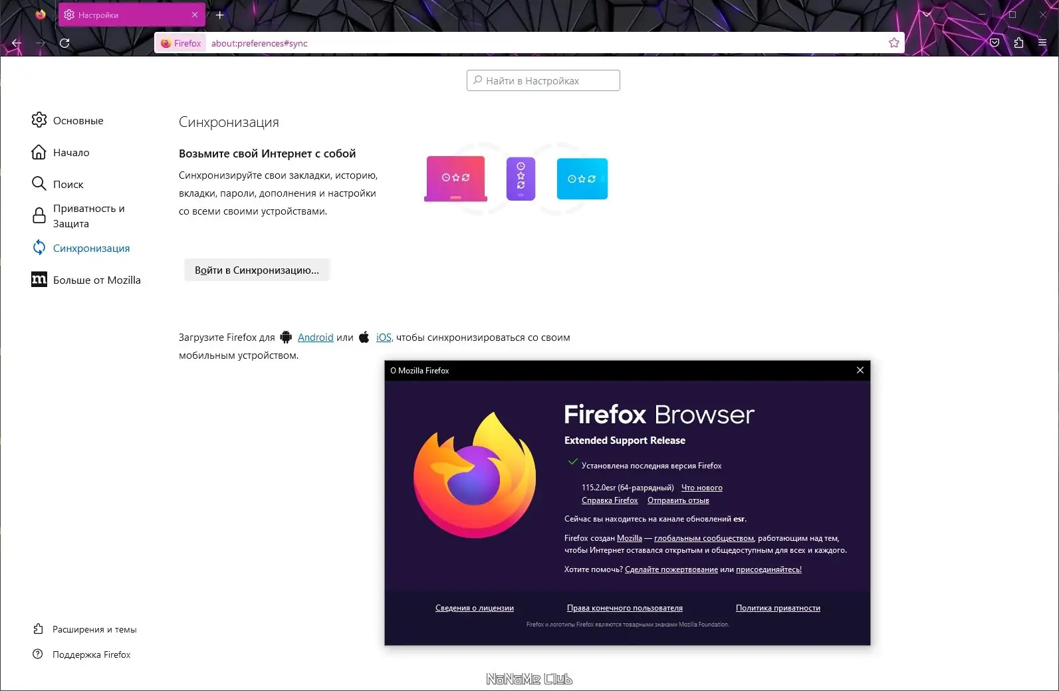This screenshot has height=691, width=1059.
Task: Click the Приватность padlock icon
Action: tap(39, 215)
